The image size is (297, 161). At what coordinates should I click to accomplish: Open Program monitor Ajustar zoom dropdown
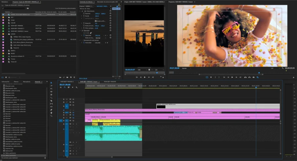(186, 68)
